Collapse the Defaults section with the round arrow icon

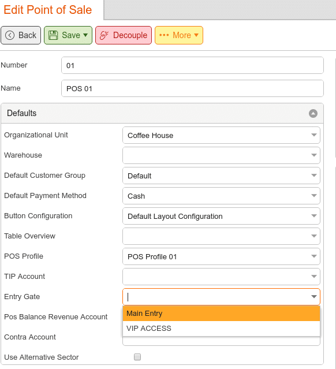point(313,113)
